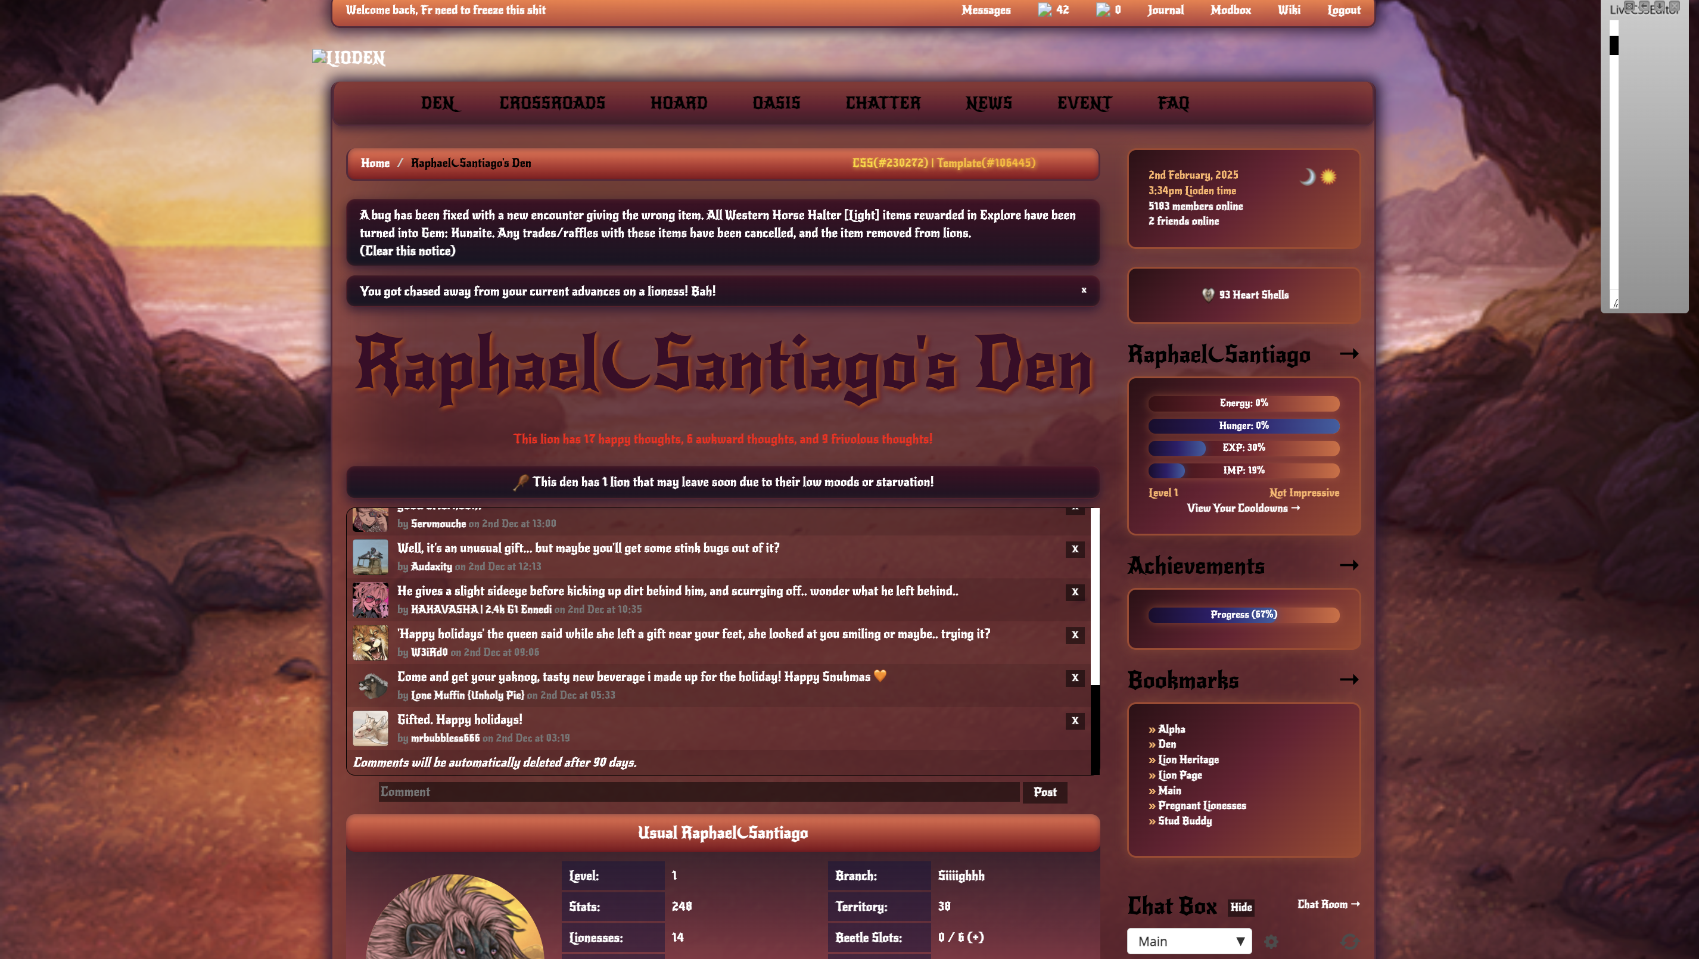Open the CSS(#230272) link
Viewport: 1699px width, 959px height.
890,163
